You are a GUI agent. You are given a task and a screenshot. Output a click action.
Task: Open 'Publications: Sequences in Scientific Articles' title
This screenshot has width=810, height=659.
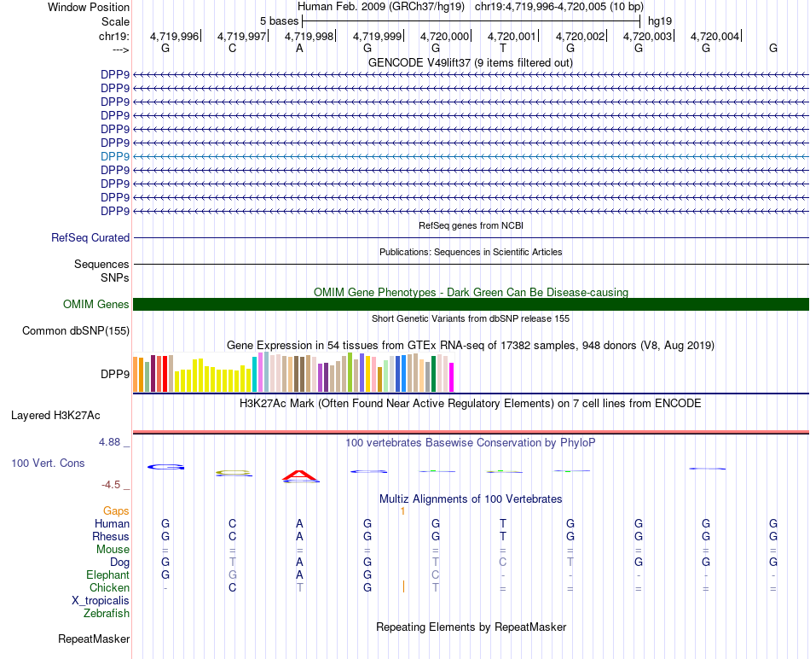tap(471, 252)
